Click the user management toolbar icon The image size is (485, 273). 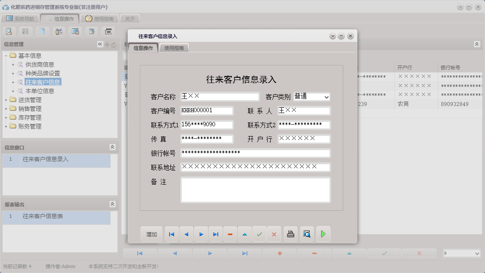click(58, 31)
